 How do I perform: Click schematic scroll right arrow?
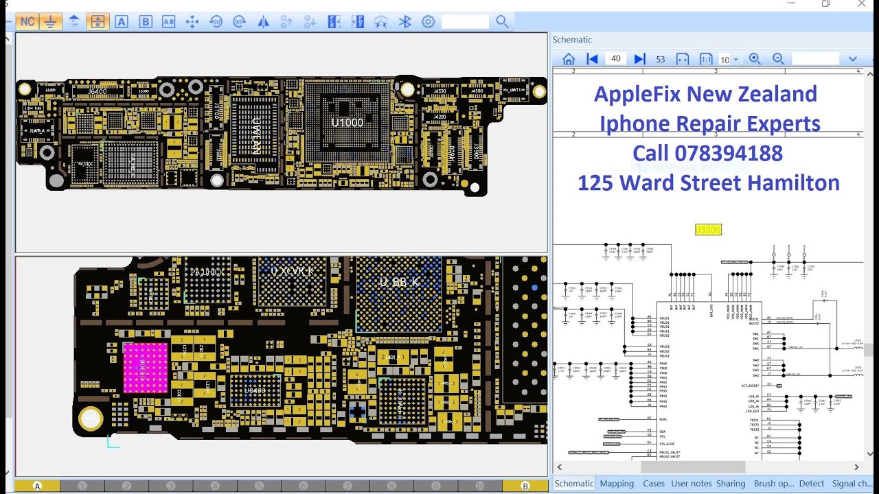tap(856, 467)
